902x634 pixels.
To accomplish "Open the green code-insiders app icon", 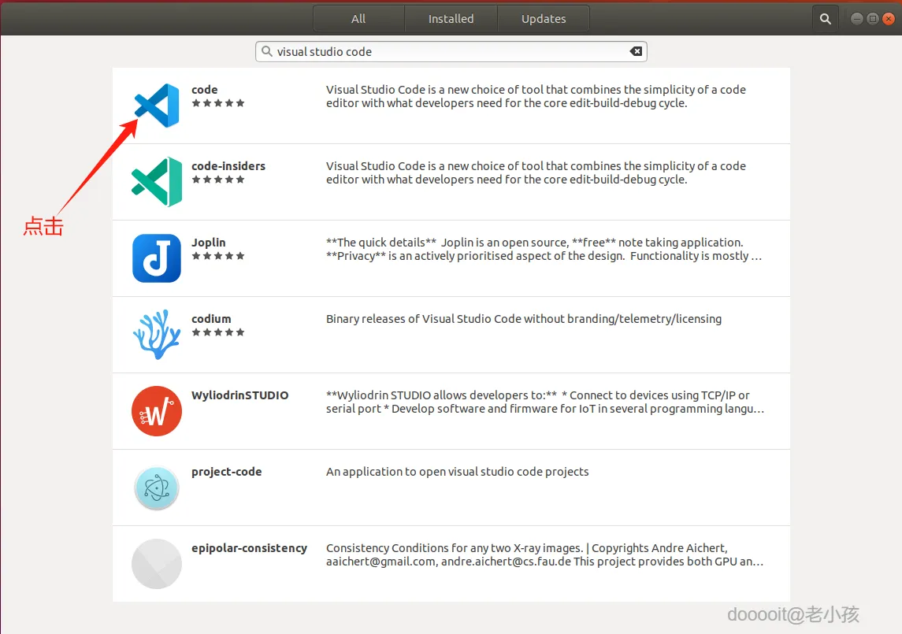I will coord(157,182).
